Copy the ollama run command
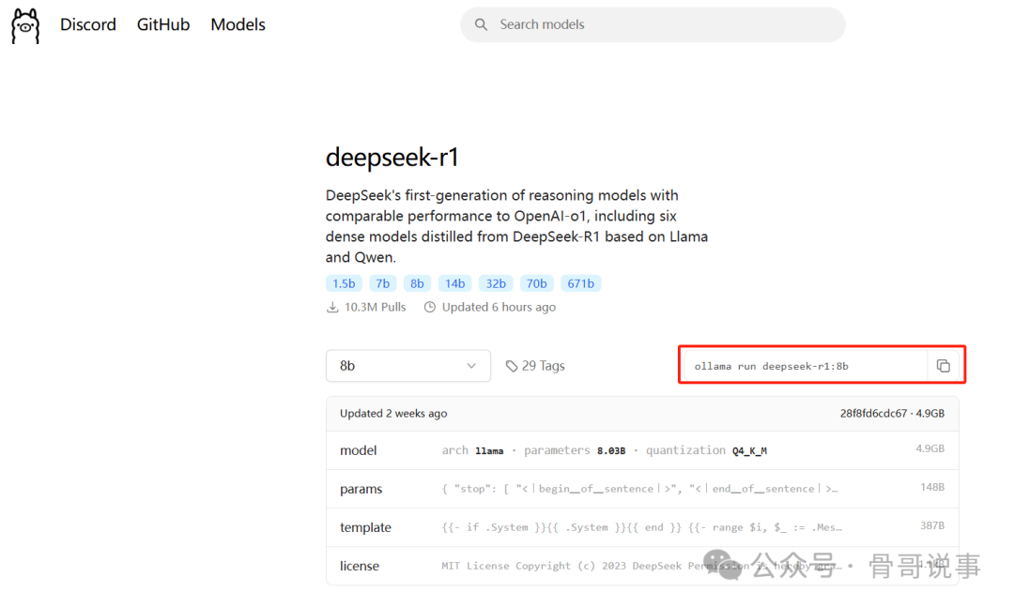The image size is (1014, 607). click(943, 366)
